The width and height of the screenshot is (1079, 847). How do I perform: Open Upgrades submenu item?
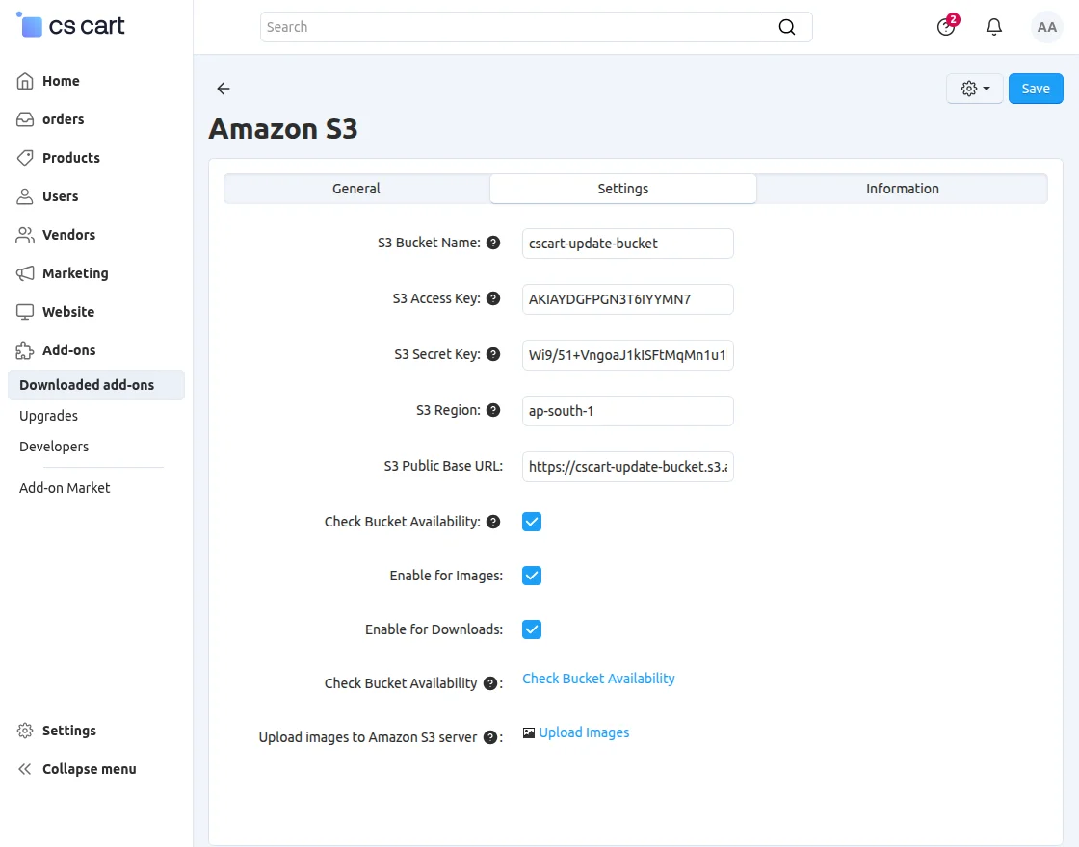(48, 415)
